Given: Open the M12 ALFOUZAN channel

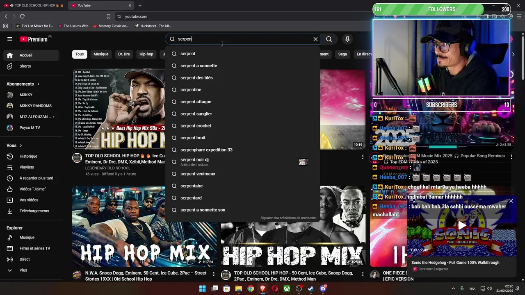Looking at the screenshot, I should [32, 117].
